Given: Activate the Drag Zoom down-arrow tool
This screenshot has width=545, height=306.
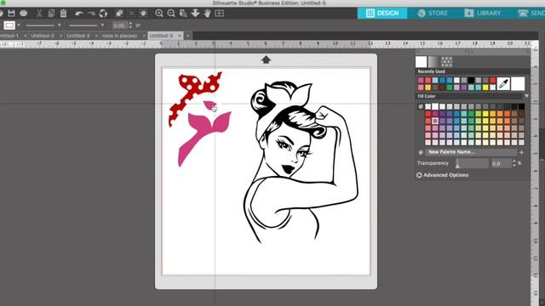Looking at the screenshot, I should click(195, 14).
